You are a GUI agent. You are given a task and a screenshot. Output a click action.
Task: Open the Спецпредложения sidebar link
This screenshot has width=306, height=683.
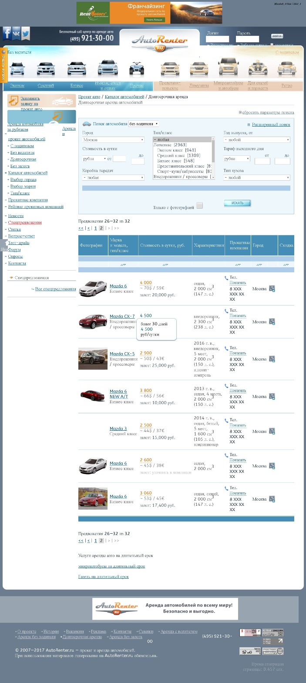[25, 223]
